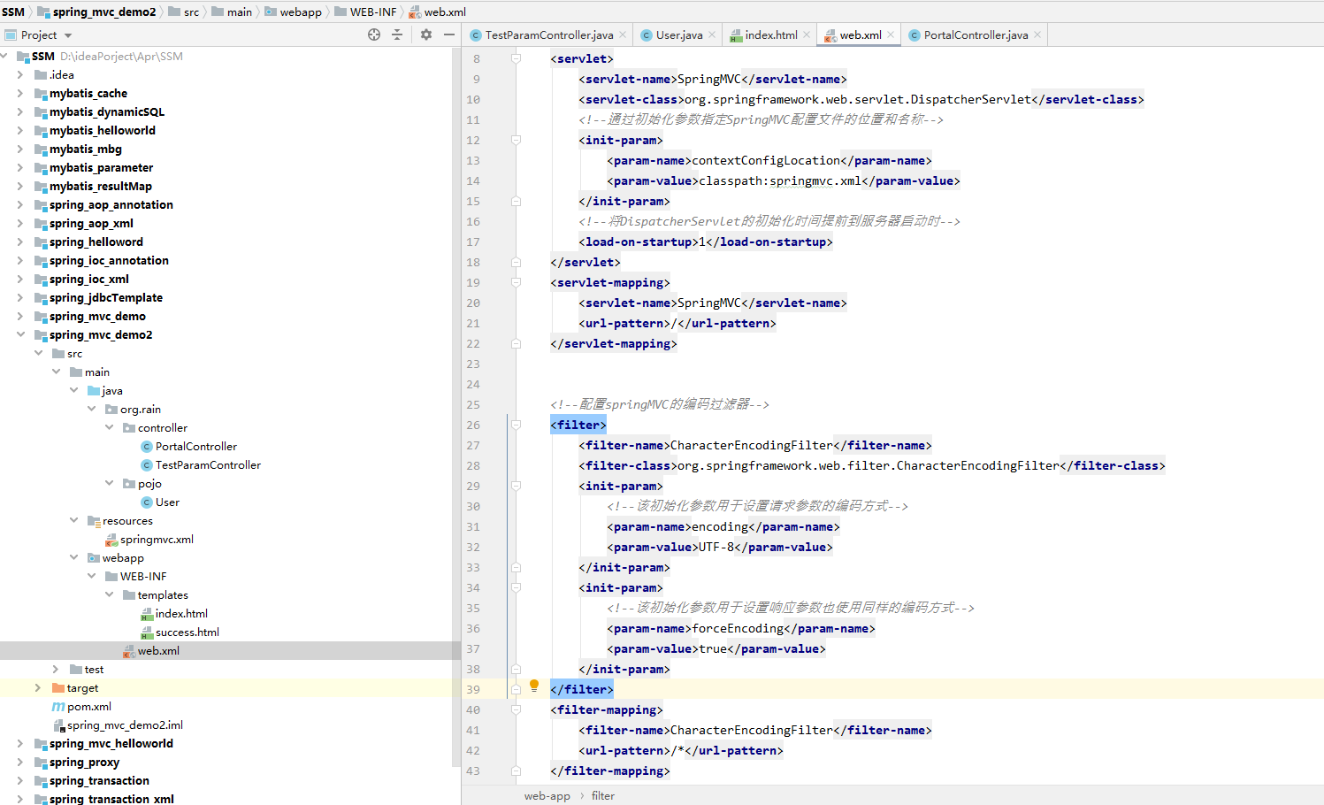Fold servlet-mapping block on line 19
This screenshot has height=805, width=1324.
[x=516, y=282]
